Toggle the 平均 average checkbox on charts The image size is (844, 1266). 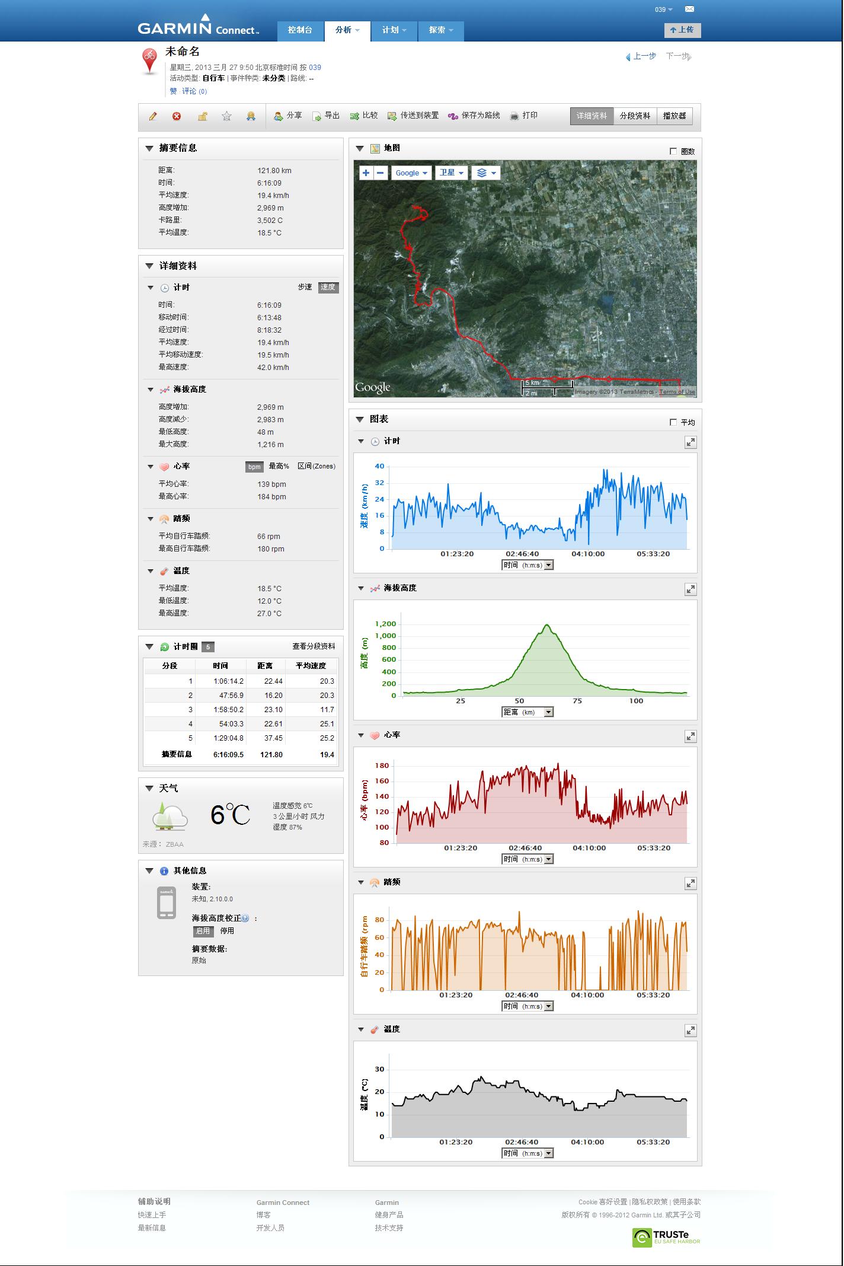(673, 422)
